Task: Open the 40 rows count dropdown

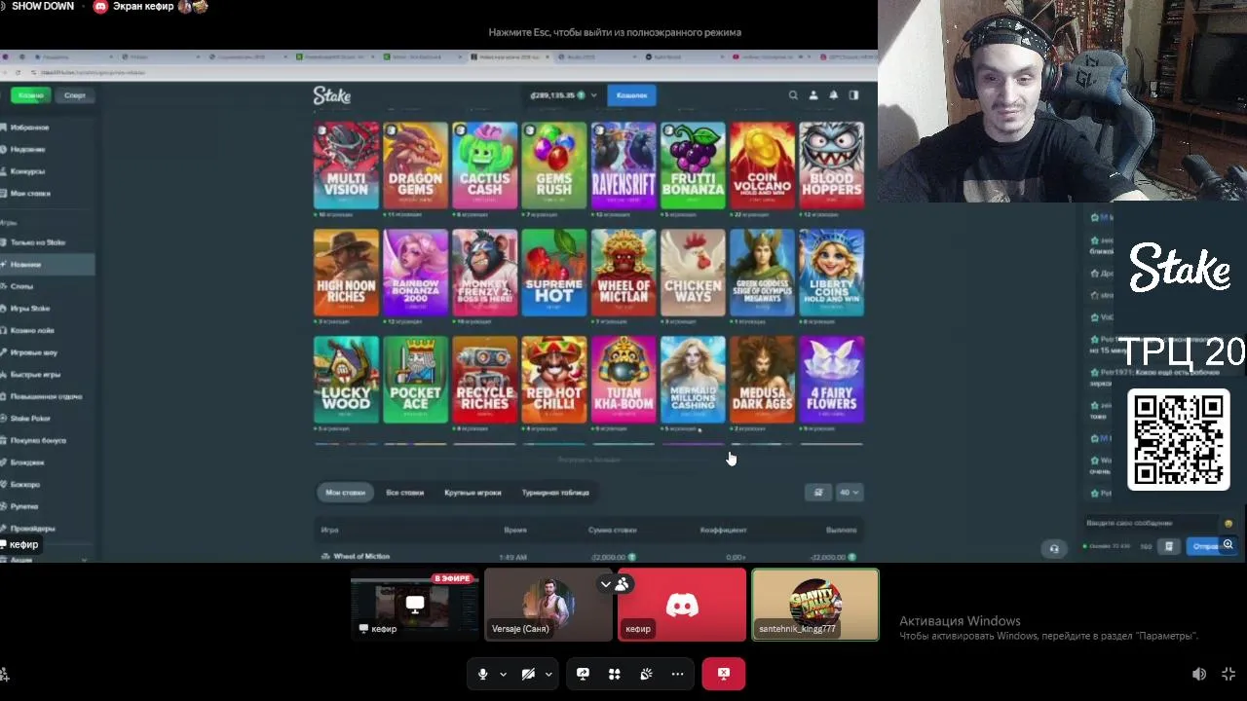Action: (850, 493)
